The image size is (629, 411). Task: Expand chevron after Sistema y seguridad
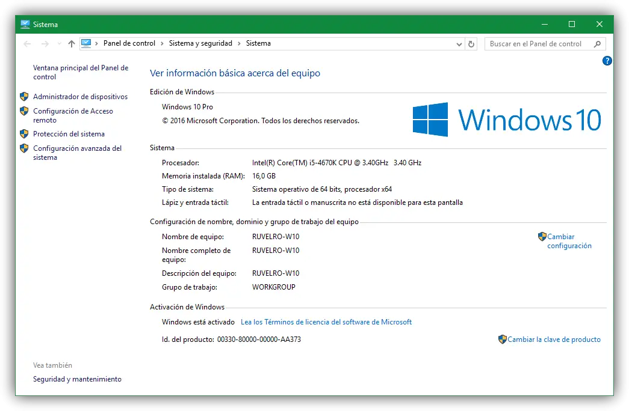[x=239, y=44]
